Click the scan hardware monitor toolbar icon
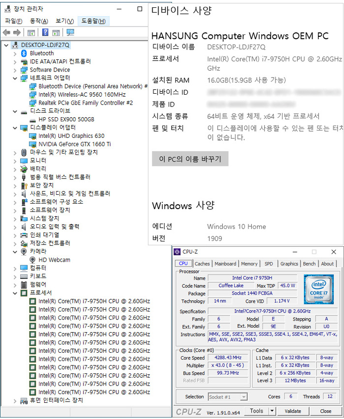The image size is (344, 419). [x=70, y=32]
